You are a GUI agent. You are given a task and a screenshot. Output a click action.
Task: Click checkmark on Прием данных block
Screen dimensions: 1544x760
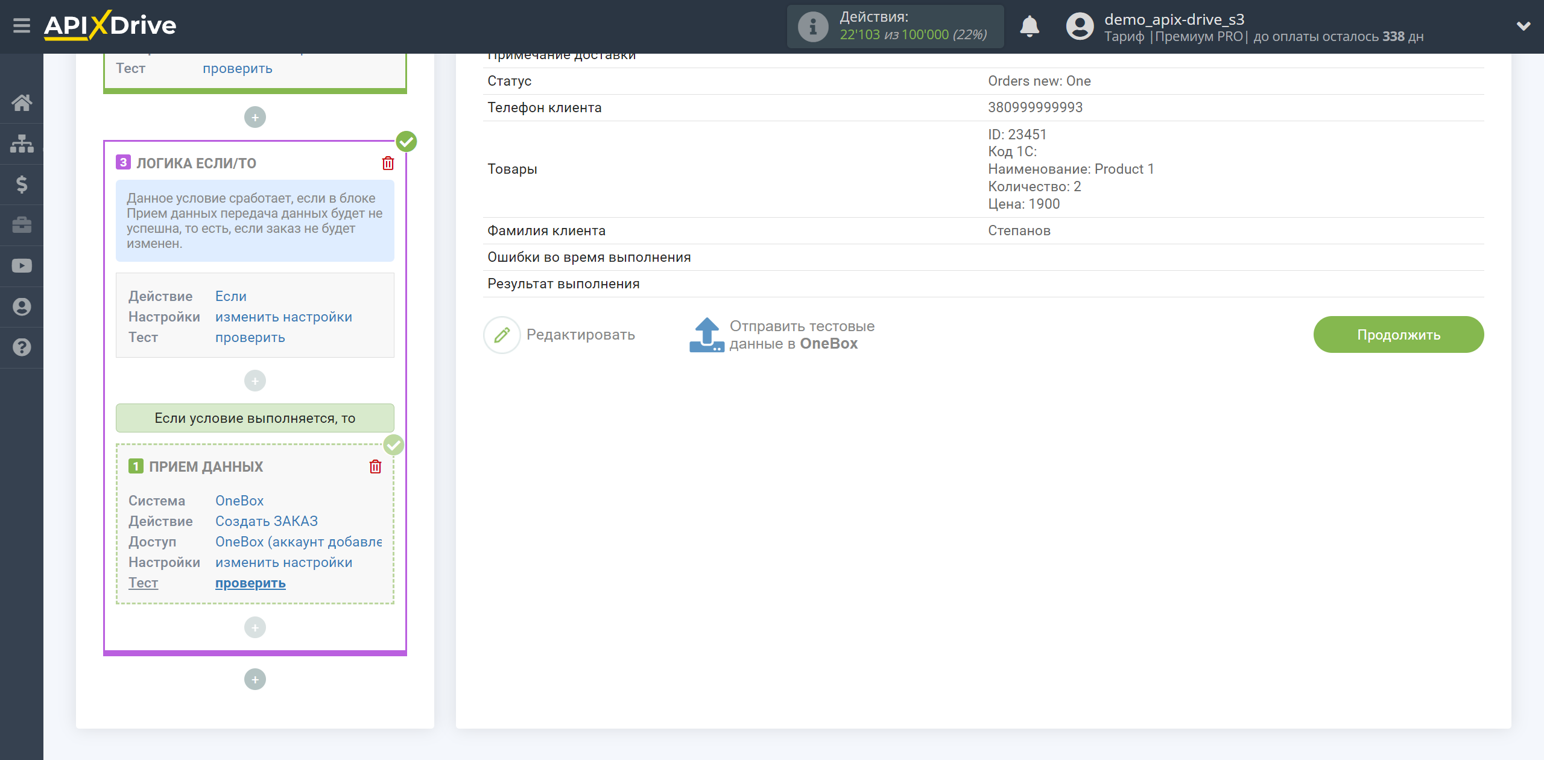pyautogui.click(x=394, y=445)
